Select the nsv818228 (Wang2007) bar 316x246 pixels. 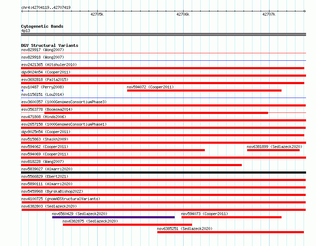(131, 165)
